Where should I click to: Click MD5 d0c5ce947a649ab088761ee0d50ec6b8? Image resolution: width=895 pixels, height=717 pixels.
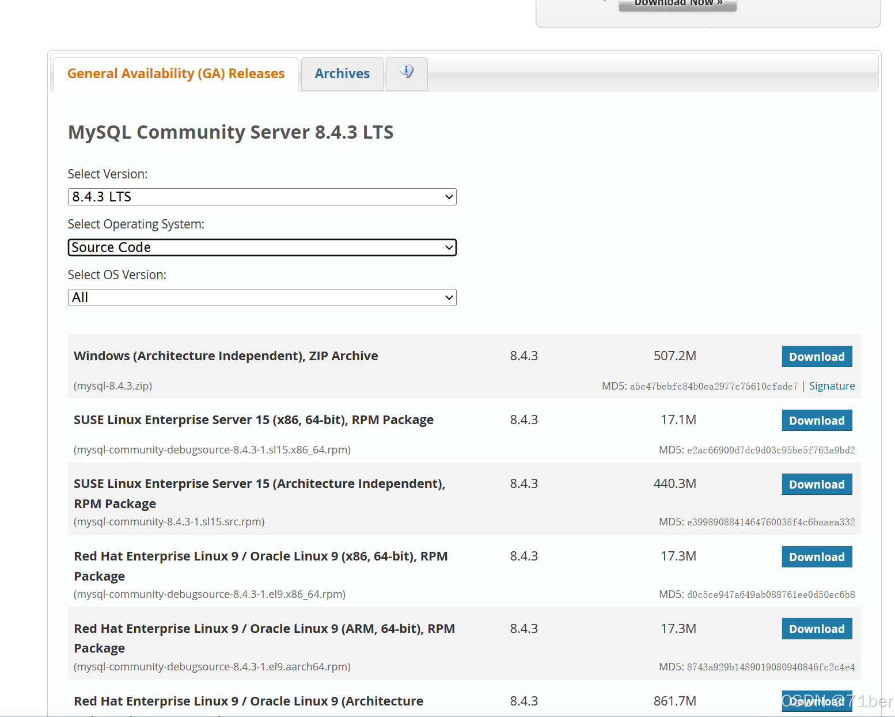771,595
